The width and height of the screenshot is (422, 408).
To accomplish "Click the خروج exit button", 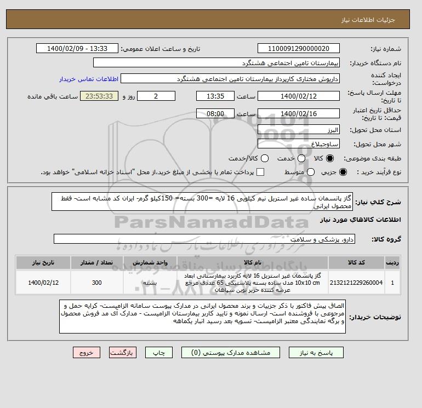I will point(87,353).
